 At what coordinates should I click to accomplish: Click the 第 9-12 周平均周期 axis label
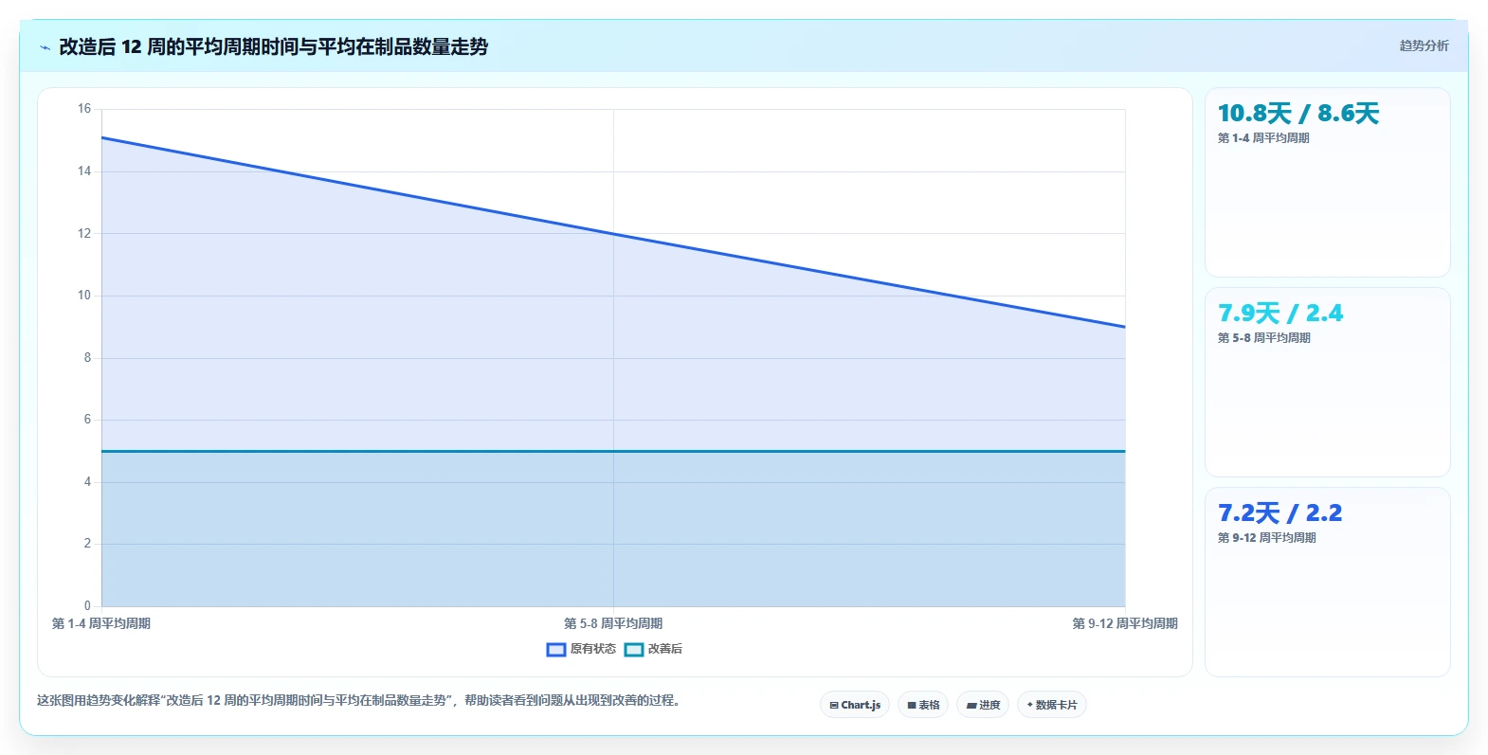(1125, 623)
